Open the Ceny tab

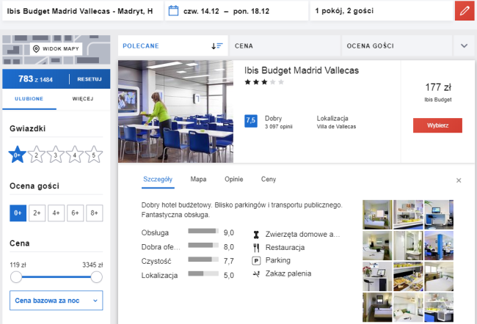click(x=269, y=180)
